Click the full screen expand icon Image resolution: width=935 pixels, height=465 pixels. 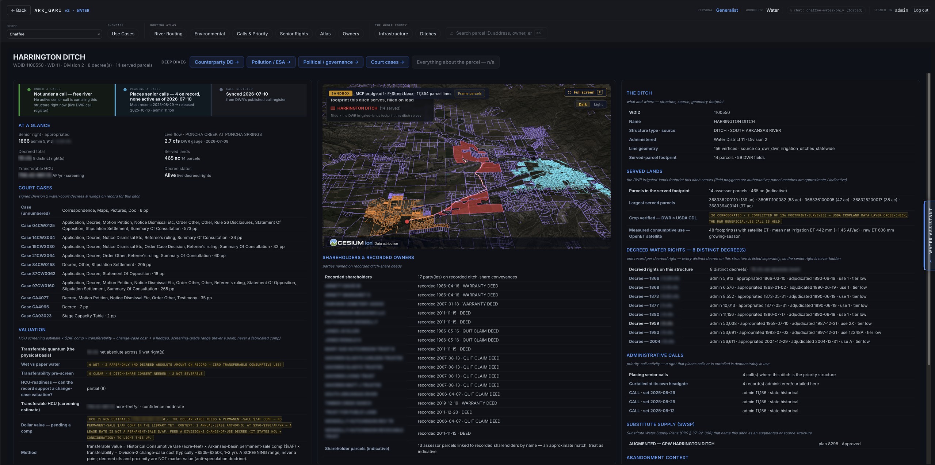(569, 92)
